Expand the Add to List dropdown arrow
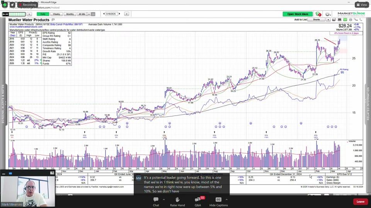371x208 pixels. 328,20
